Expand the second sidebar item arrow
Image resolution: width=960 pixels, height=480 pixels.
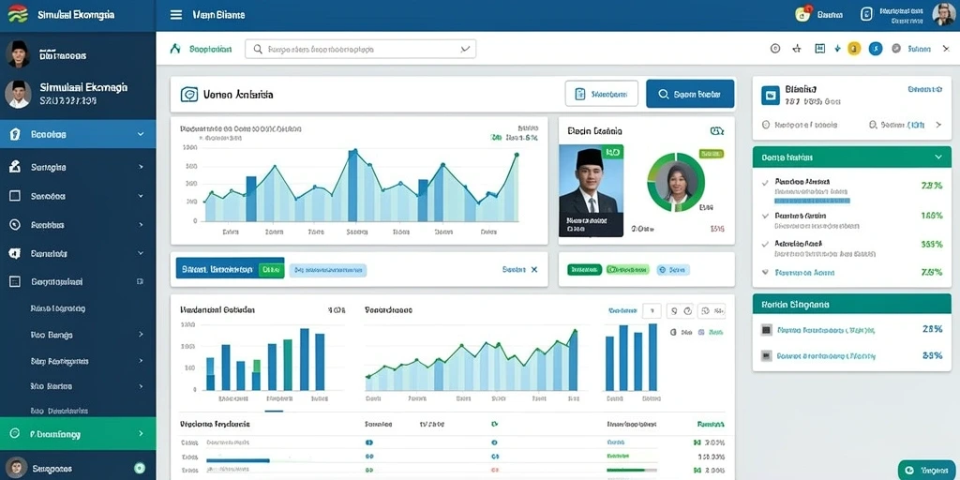pos(141,167)
